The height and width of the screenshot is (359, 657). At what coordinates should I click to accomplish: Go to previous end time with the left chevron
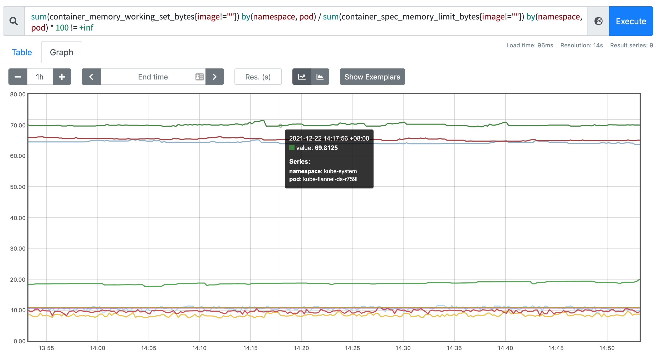click(x=91, y=77)
